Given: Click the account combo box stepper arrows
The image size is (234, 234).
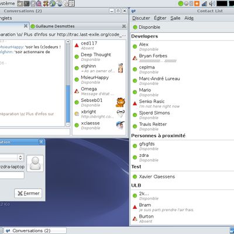Looking at the screenshot, I should (x=20, y=157).
